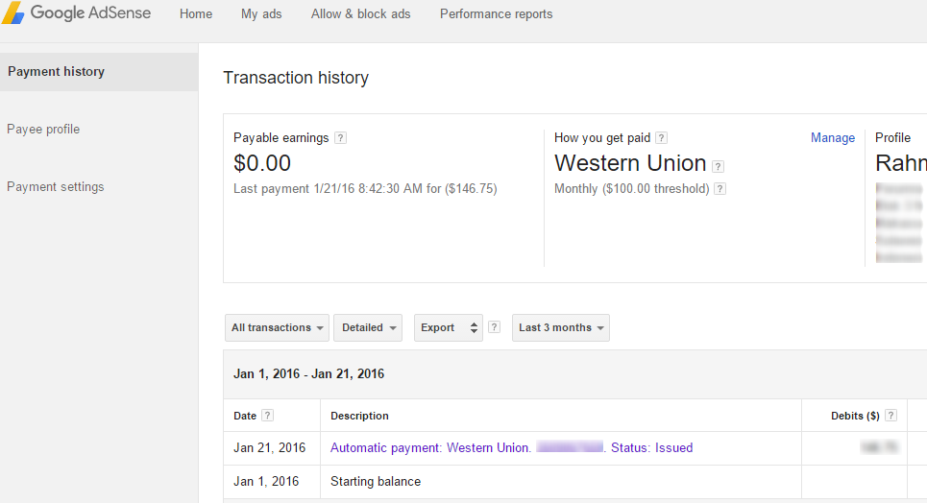Open the Export dropdown
Image resolution: width=927 pixels, height=503 pixels.
pos(448,327)
